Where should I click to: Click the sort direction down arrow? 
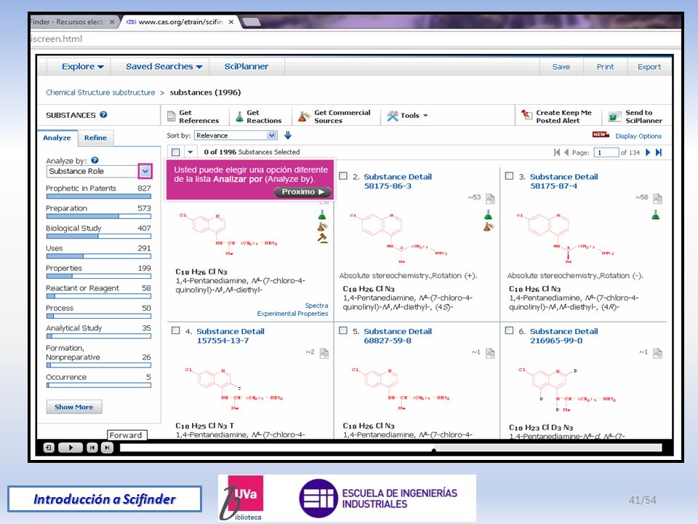tap(288, 135)
